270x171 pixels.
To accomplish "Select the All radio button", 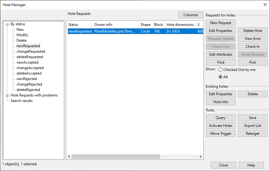I will 220,77.
